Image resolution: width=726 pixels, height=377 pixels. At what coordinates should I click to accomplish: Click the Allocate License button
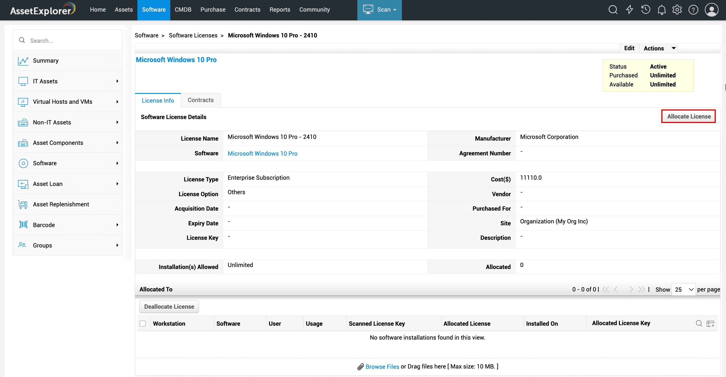[689, 117]
